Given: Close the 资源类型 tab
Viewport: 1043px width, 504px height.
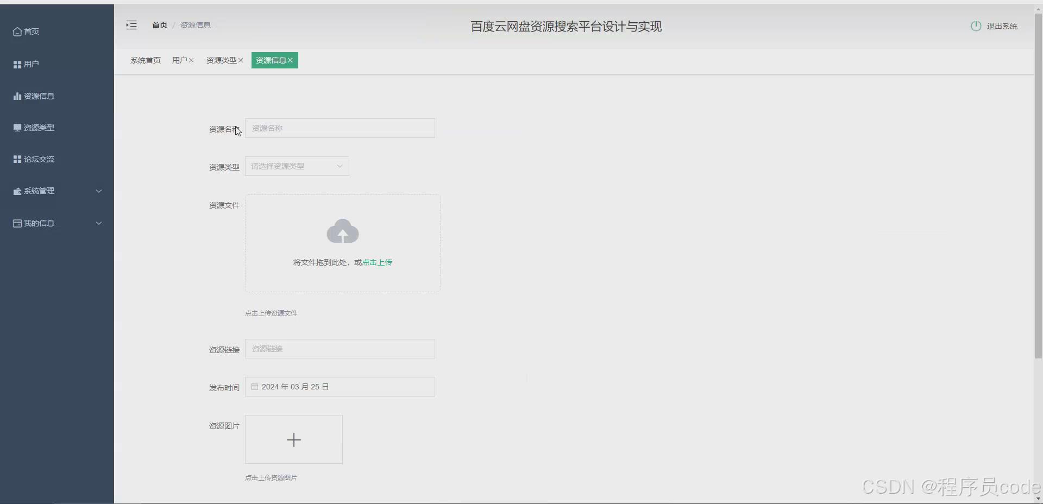Looking at the screenshot, I should tap(241, 60).
